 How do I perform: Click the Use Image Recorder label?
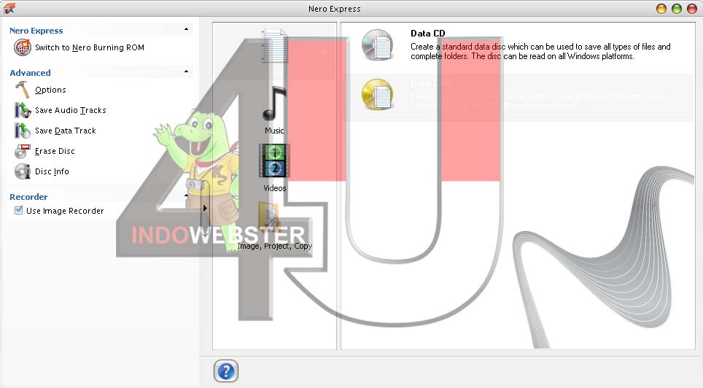coord(65,211)
